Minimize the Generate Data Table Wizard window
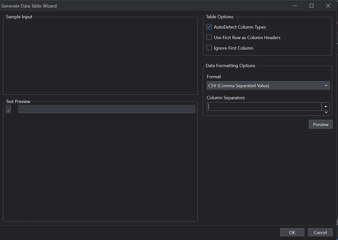338x240 pixels. (x=295, y=6)
